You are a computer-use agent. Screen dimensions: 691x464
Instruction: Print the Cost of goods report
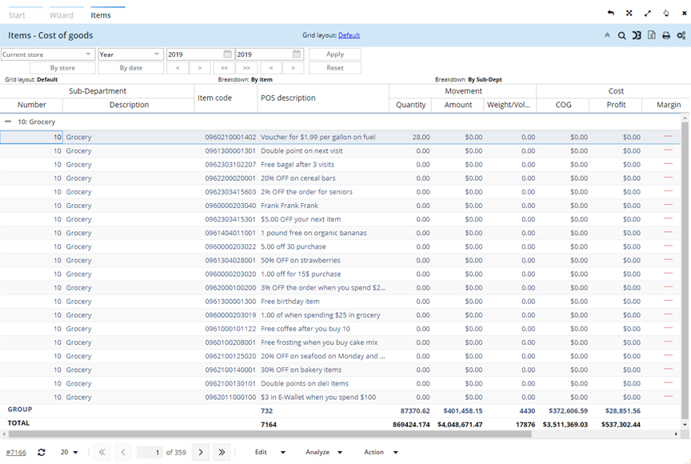(665, 36)
